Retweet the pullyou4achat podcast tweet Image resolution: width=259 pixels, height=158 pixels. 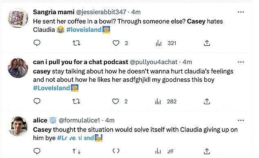click(76, 101)
